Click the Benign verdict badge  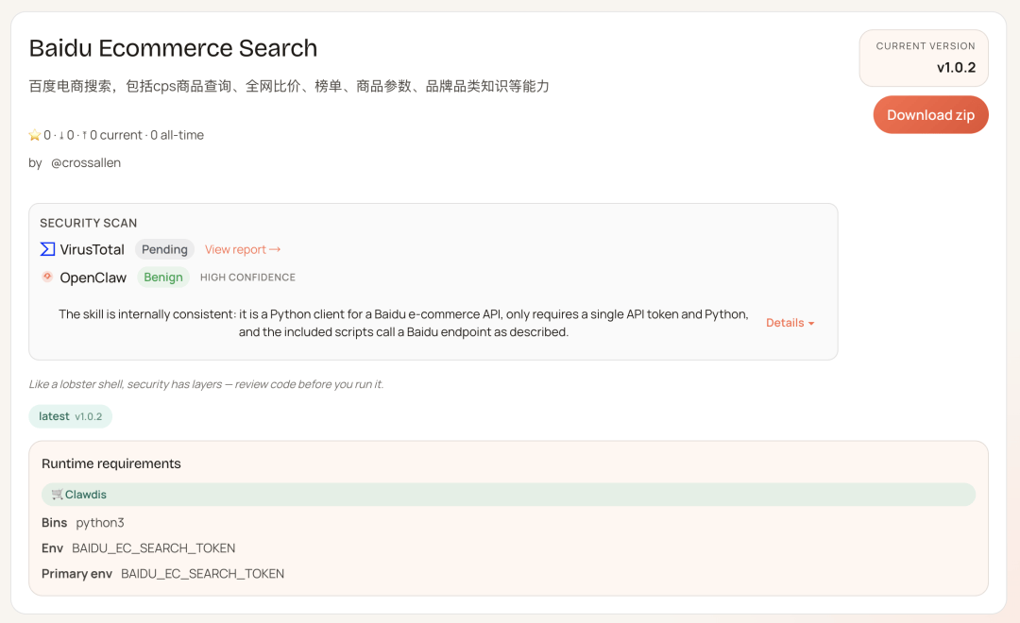pos(163,277)
